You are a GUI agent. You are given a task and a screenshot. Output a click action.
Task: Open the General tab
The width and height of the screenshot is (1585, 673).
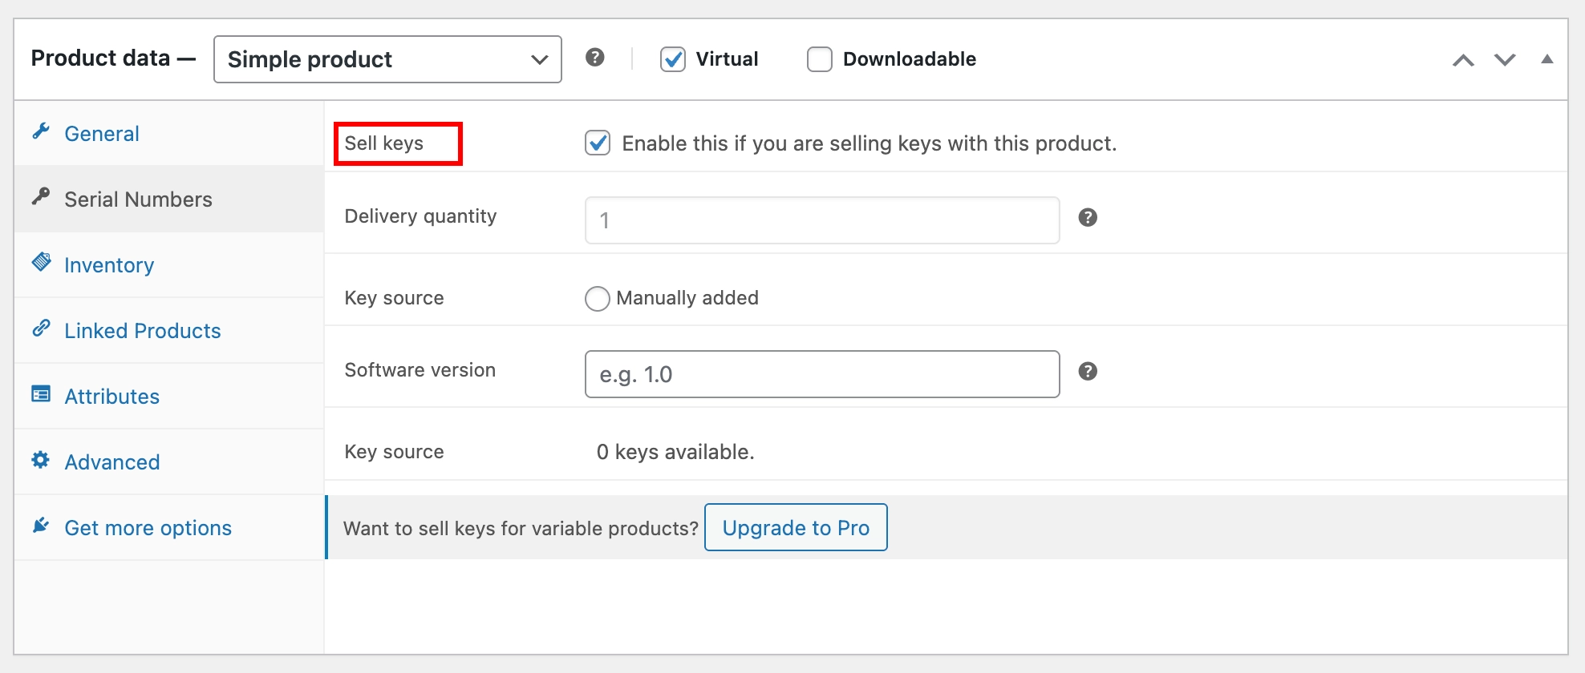tap(169, 134)
